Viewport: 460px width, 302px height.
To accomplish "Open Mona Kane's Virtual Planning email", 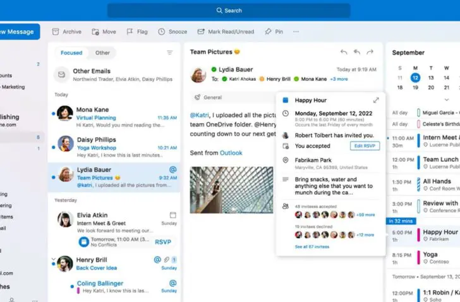I will click(x=114, y=117).
